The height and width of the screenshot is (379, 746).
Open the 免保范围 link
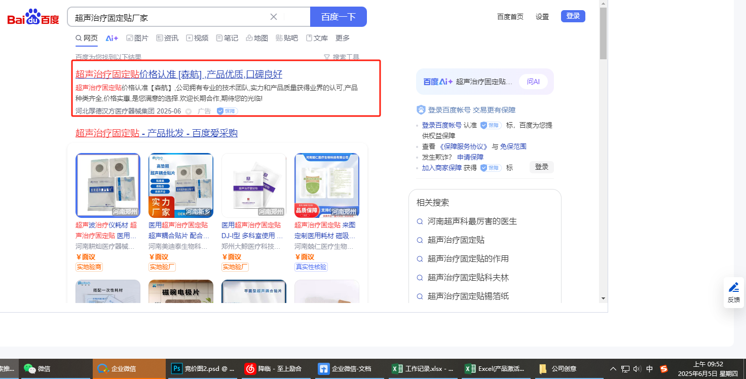(513, 146)
